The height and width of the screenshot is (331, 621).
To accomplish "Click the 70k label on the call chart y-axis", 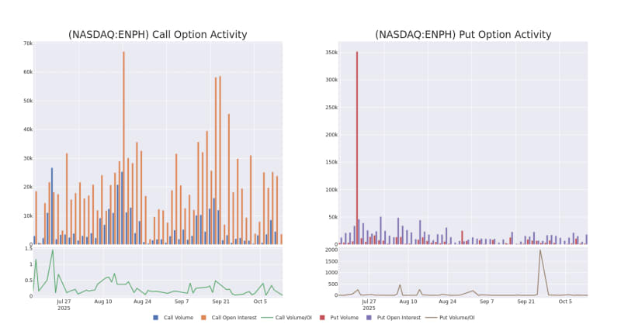I will point(26,43).
